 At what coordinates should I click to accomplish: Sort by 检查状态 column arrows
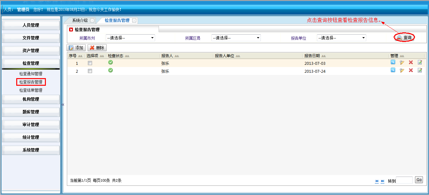pos(127,56)
